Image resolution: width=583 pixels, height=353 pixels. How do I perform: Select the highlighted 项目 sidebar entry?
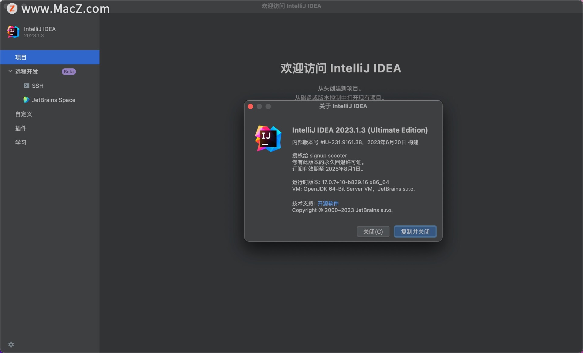(21, 57)
